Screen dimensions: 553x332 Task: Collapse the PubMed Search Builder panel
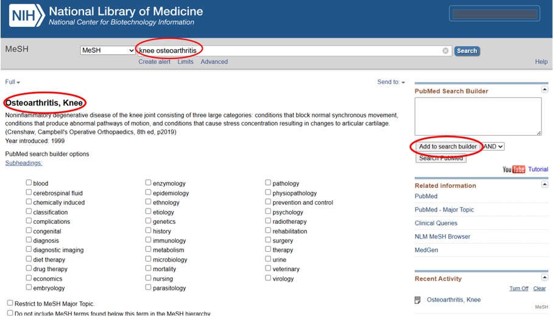coord(544,90)
